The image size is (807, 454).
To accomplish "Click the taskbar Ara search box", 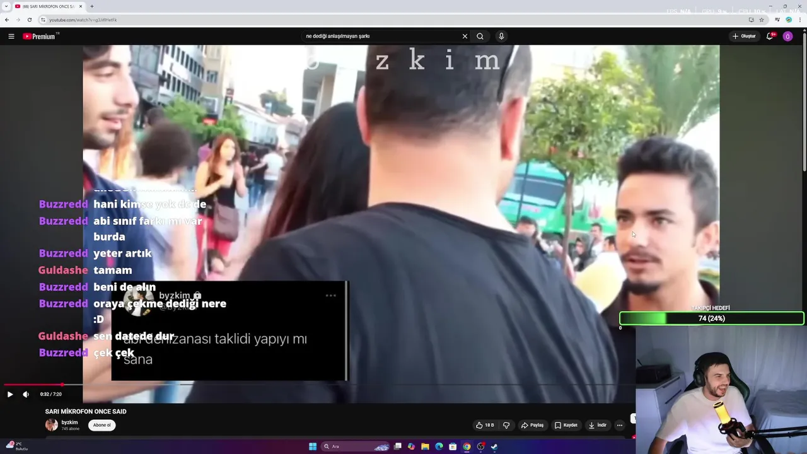I will (355, 446).
